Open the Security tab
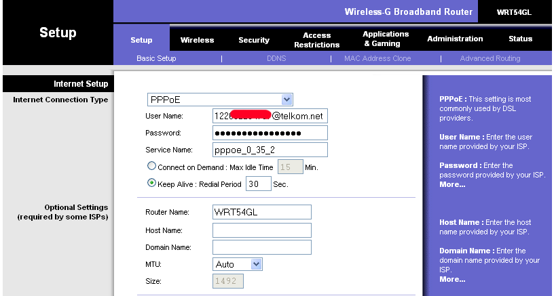554x296 pixels. pos(254,40)
